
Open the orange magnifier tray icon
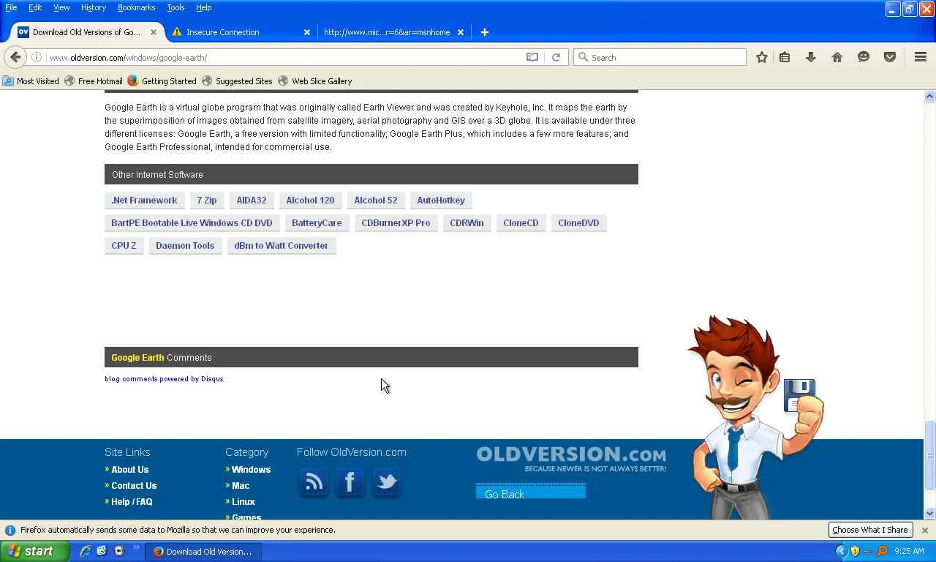point(882,551)
